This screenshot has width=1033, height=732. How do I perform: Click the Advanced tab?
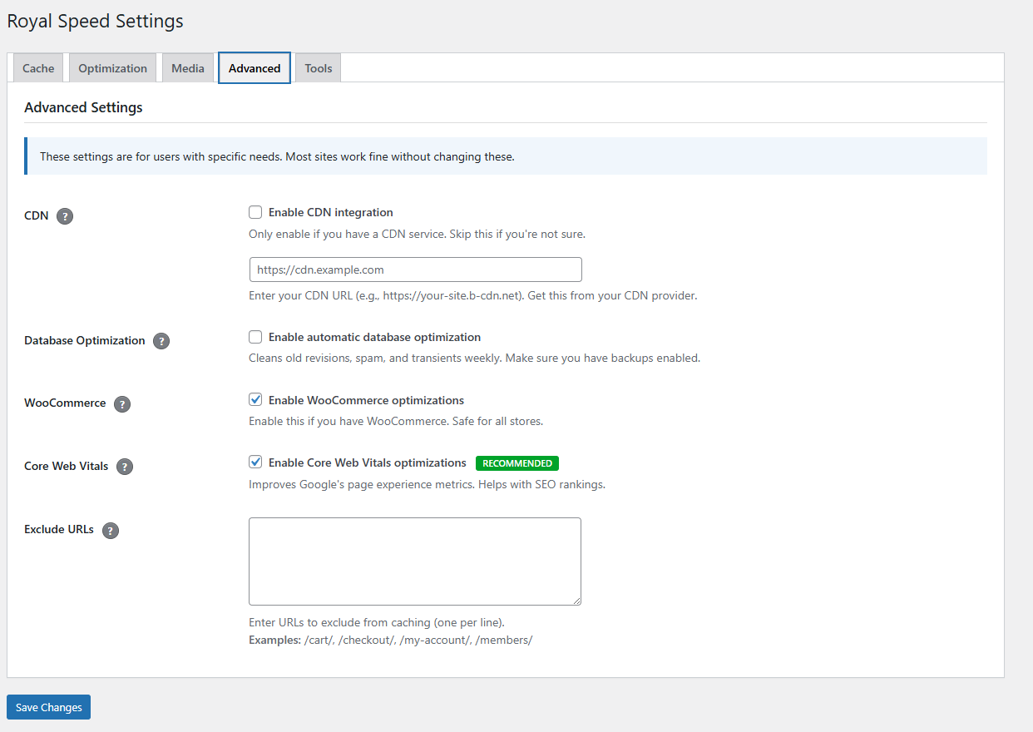[x=254, y=67]
